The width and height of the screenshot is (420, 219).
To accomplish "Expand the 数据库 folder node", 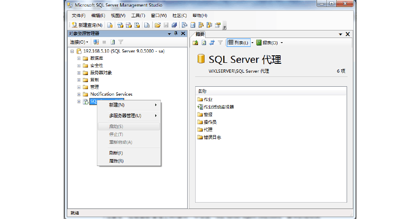I will pos(79,58).
